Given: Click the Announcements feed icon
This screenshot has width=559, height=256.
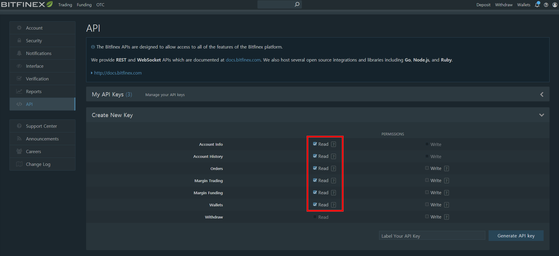Looking at the screenshot, I should [19, 139].
